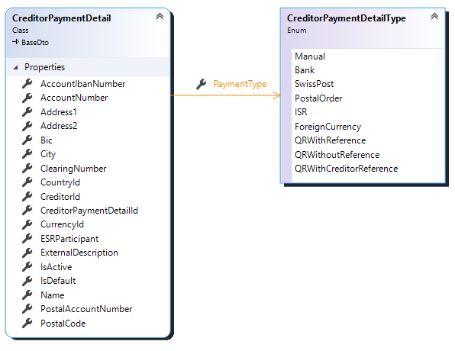Click wrench icon next to PostalCode
The height and width of the screenshot is (351, 455).
pos(27,324)
